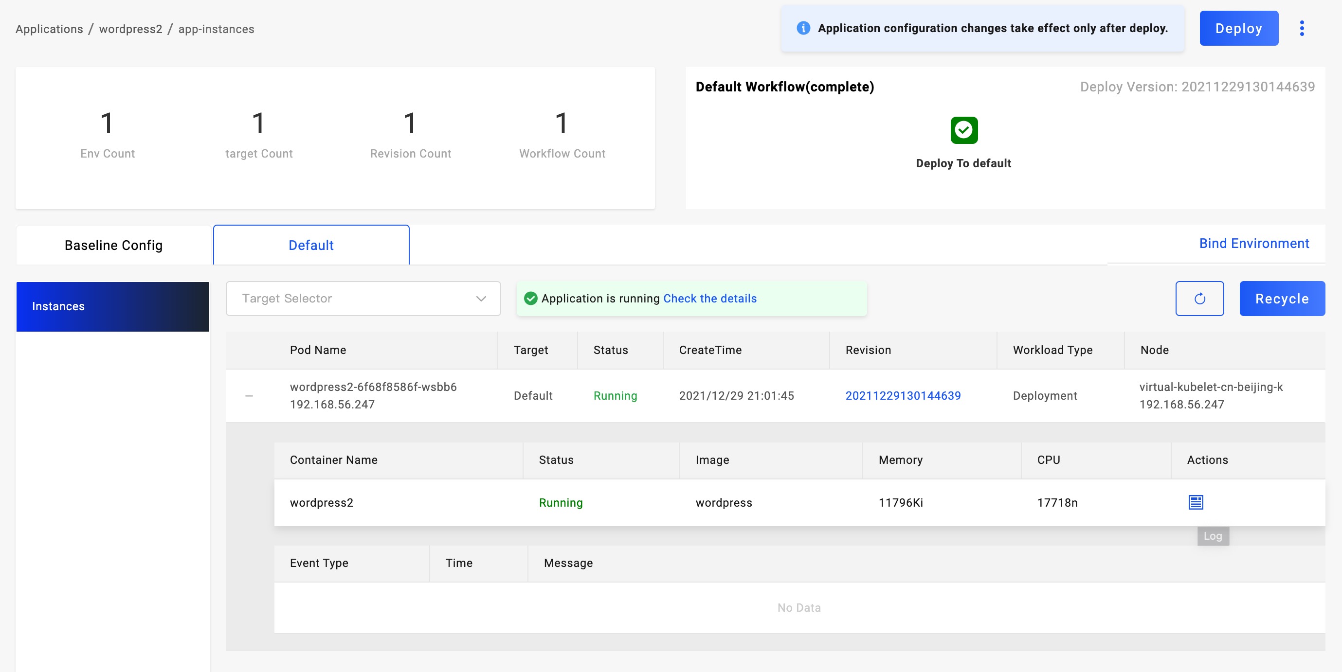The height and width of the screenshot is (672, 1342).
Task: Open Check the details link
Action: click(709, 299)
